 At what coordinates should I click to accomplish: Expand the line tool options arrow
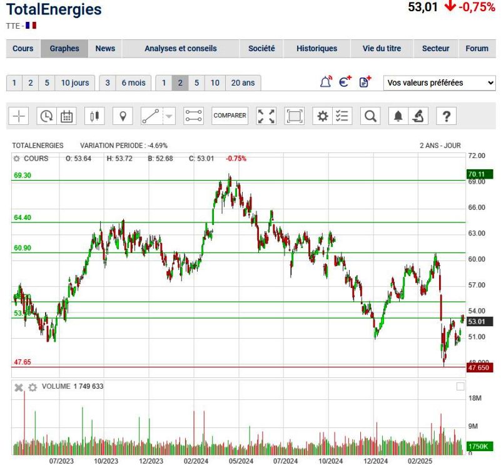(169, 116)
